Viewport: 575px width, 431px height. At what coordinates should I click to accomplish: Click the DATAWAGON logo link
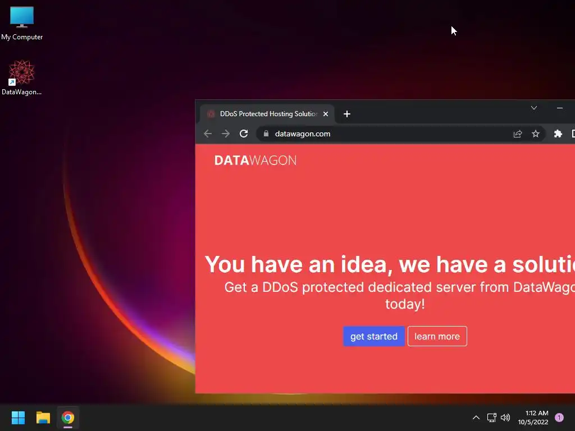tap(255, 161)
